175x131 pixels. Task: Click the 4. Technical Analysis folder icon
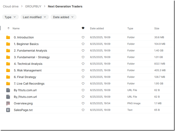8,64
